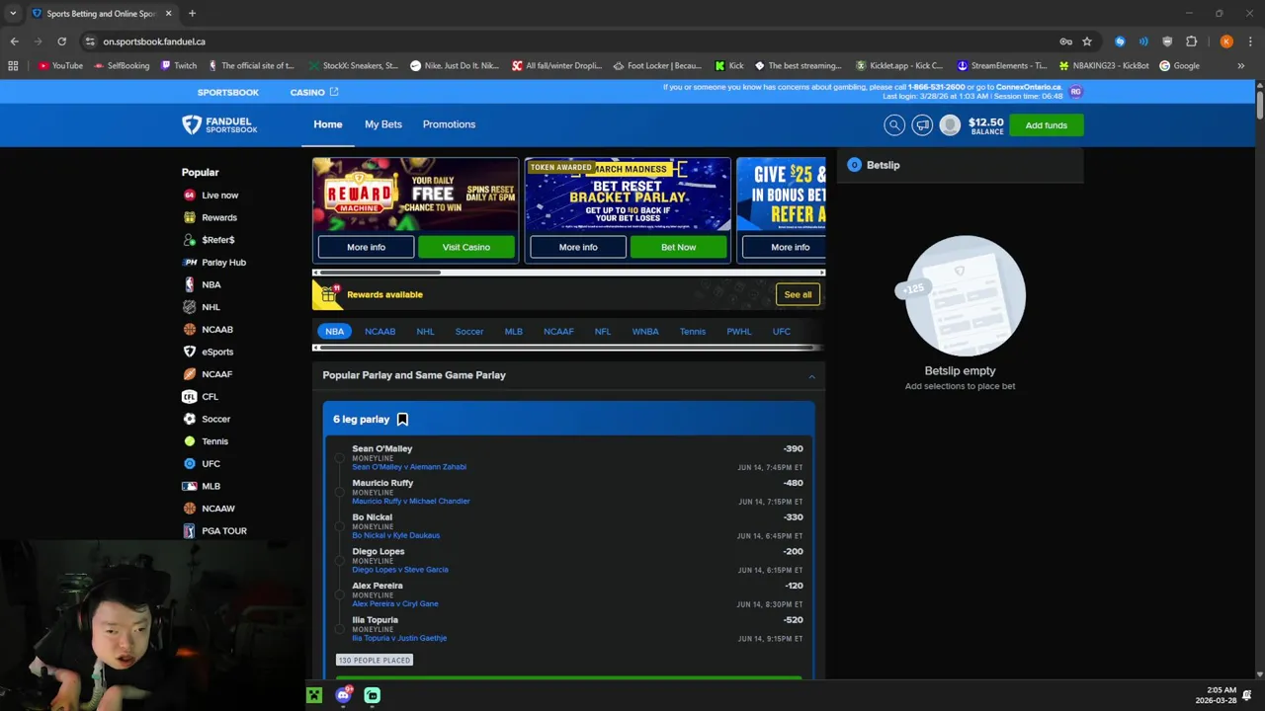Image resolution: width=1265 pixels, height=711 pixels.
Task: Click the Rewards available gift icon
Action: 328,294
